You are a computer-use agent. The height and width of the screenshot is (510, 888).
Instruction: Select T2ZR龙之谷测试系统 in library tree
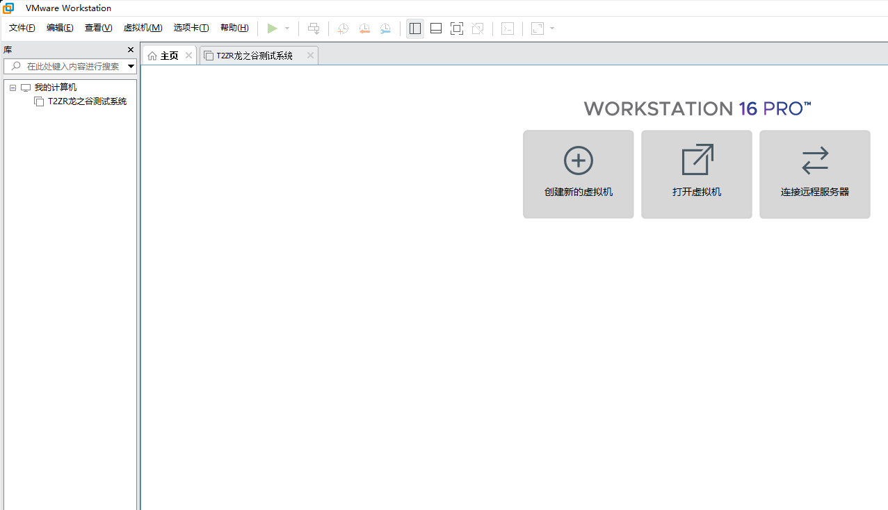(87, 101)
